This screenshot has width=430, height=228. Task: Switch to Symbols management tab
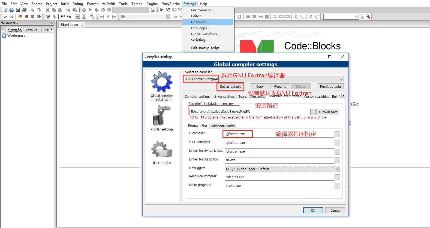(31, 29)
